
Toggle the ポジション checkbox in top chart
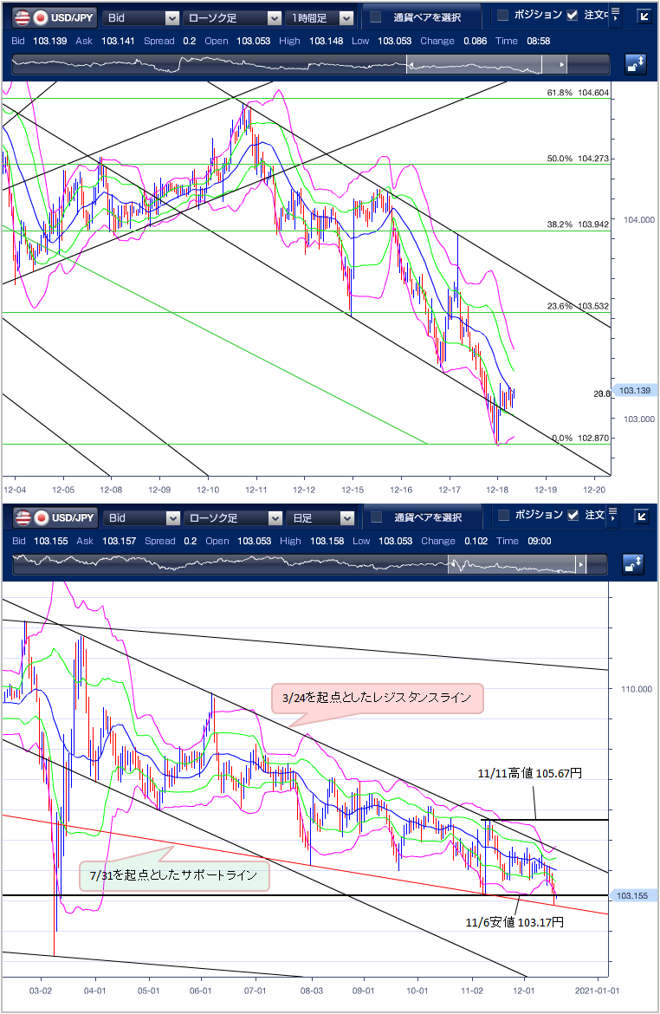click(x=503, y=15)
